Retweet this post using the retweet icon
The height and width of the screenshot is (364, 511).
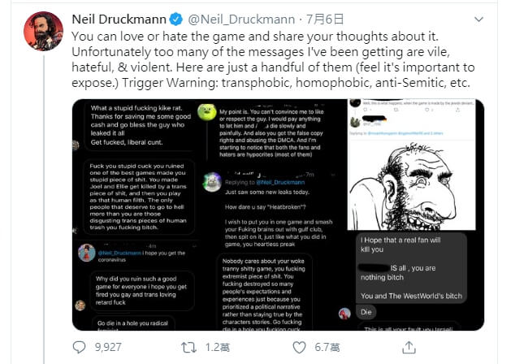coord(188,347)
